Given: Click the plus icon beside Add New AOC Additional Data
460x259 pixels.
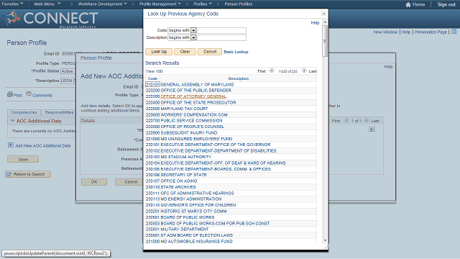Looking at the screenshot, I should tap(11, 145).
